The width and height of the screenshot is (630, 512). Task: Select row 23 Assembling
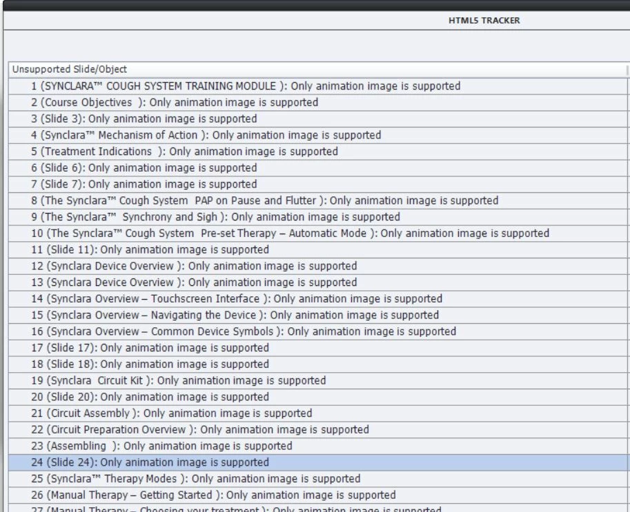(317, 447)
